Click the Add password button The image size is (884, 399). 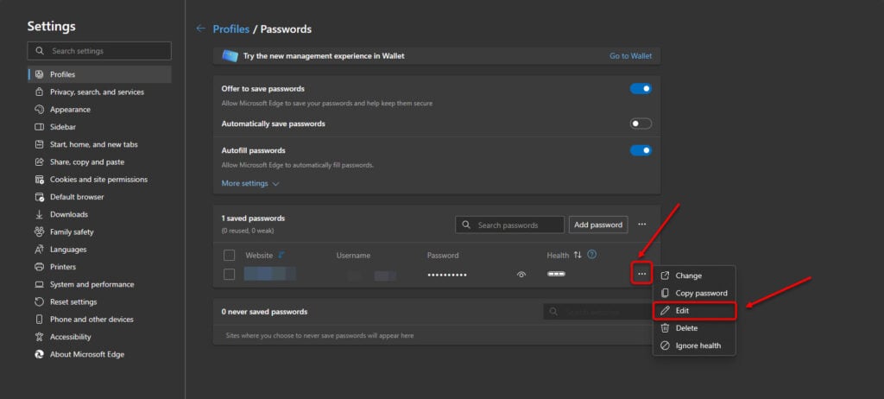point(598,225)
